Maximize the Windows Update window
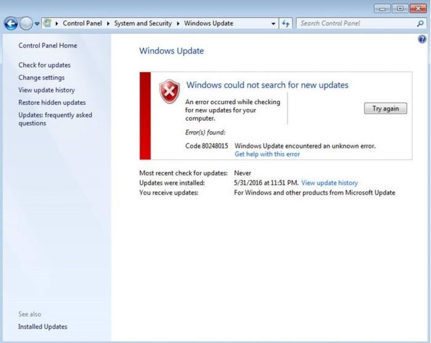Image resolution: width=431 pixels, height=343 pixels. click(x=400, y=9)
